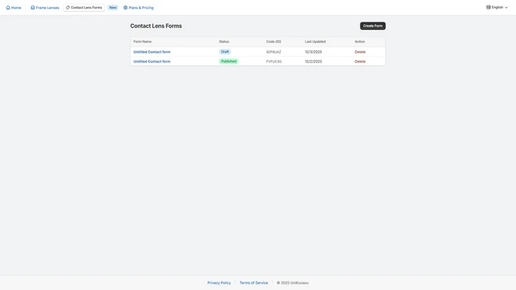Click the Draft status badge

pyautogui.click(x=224, y=52)
